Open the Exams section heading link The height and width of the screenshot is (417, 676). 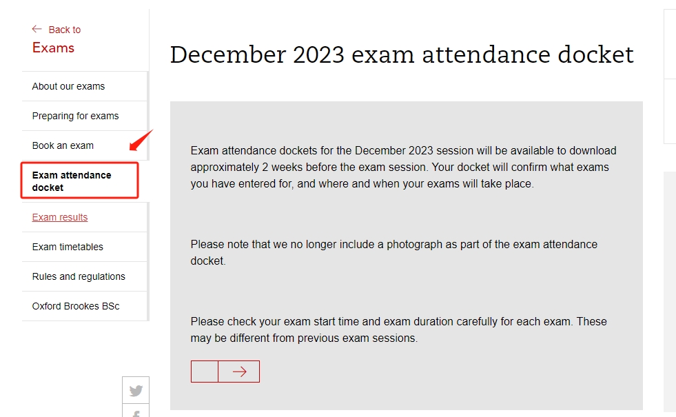coord(53,48)
